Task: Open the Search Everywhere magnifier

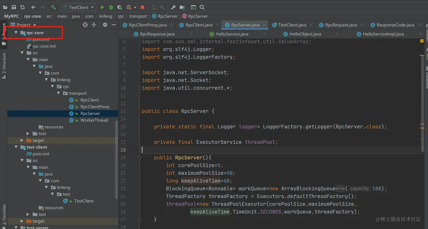Action: (x=202, y=7)
